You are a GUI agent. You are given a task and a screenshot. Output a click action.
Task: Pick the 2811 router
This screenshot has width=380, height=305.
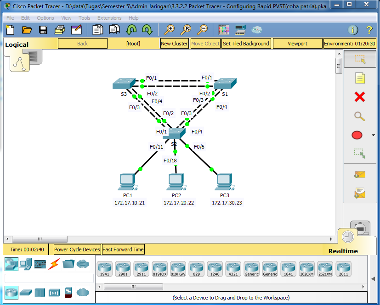click(343, 268)
